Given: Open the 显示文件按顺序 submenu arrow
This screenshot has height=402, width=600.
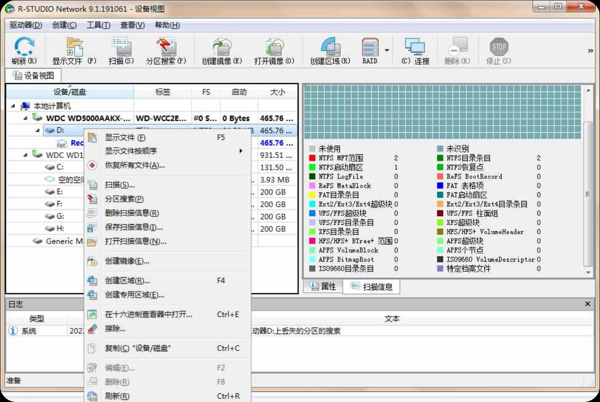Looking at the screenshot, I should pyautogui.click(x=241, y=151).
